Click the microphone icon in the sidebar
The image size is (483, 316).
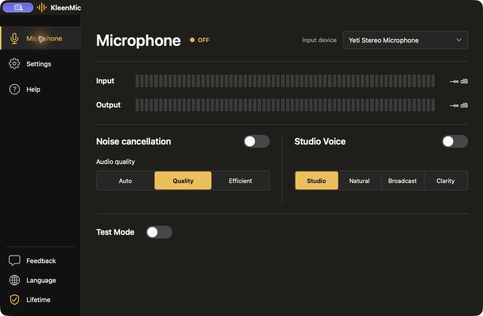coord(14,38)
